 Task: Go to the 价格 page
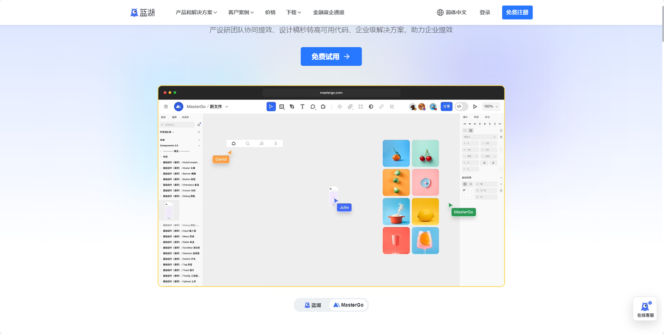coord(270,12)
